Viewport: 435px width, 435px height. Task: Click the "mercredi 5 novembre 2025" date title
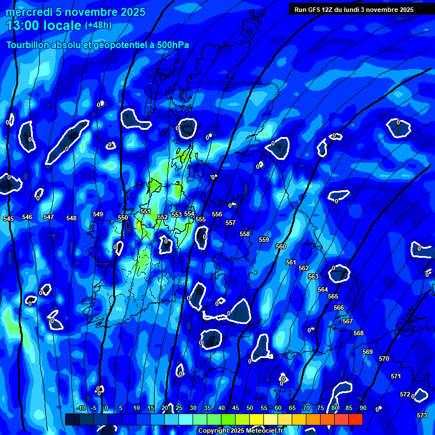pyautogui.click(x=75, y=12)
